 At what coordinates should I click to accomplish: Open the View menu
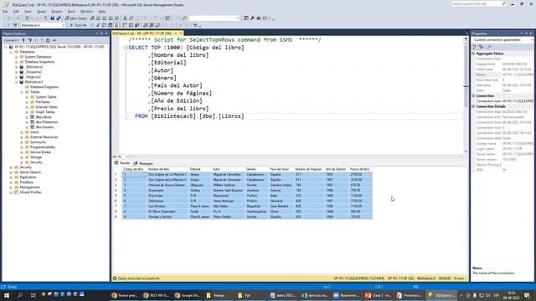pos(28,11)
